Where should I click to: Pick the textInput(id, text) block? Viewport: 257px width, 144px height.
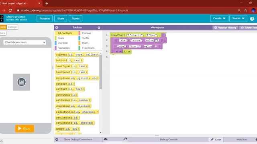tap(71, 66)
